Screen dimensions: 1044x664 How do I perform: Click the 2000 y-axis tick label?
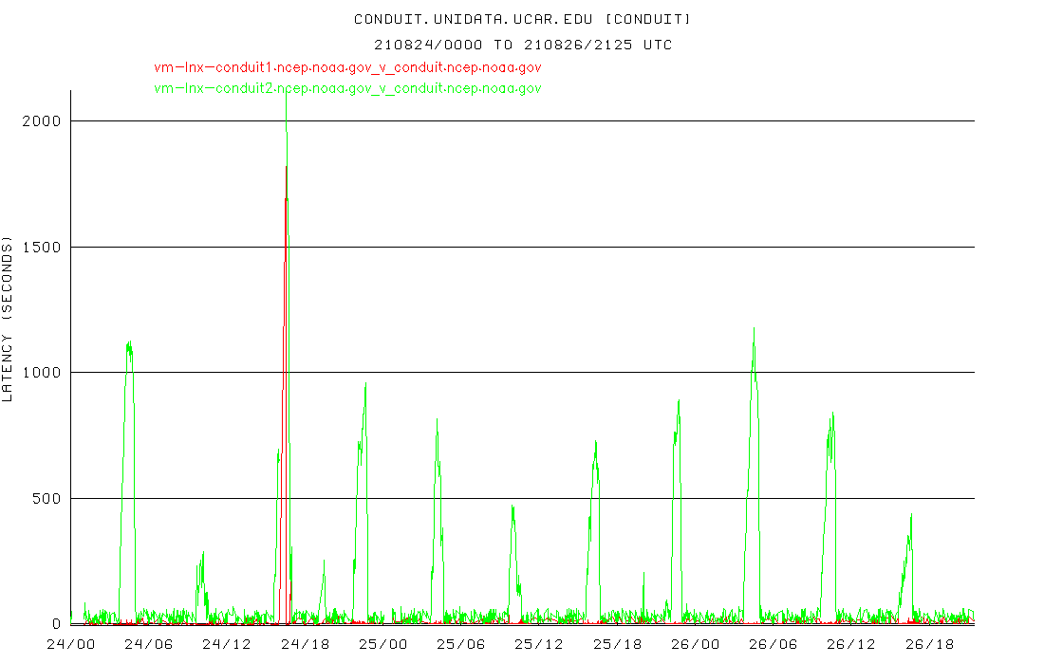(42, 121)
